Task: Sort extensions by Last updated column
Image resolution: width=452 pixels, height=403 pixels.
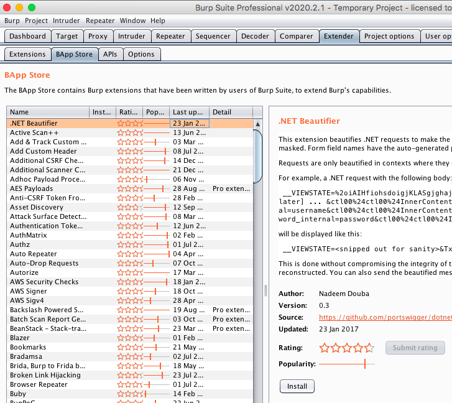Action: (188, 112)
